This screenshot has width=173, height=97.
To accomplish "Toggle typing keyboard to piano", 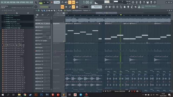I will tap(62, 7).
